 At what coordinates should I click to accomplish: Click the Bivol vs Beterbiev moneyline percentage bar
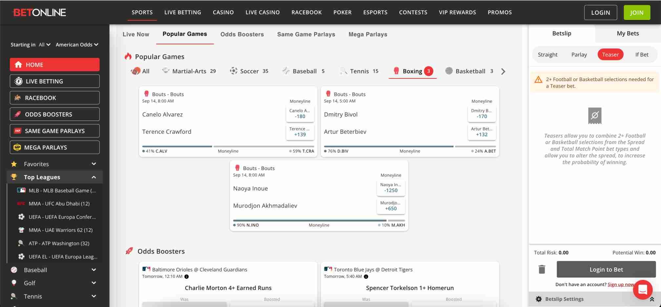(x=410, y=146)
